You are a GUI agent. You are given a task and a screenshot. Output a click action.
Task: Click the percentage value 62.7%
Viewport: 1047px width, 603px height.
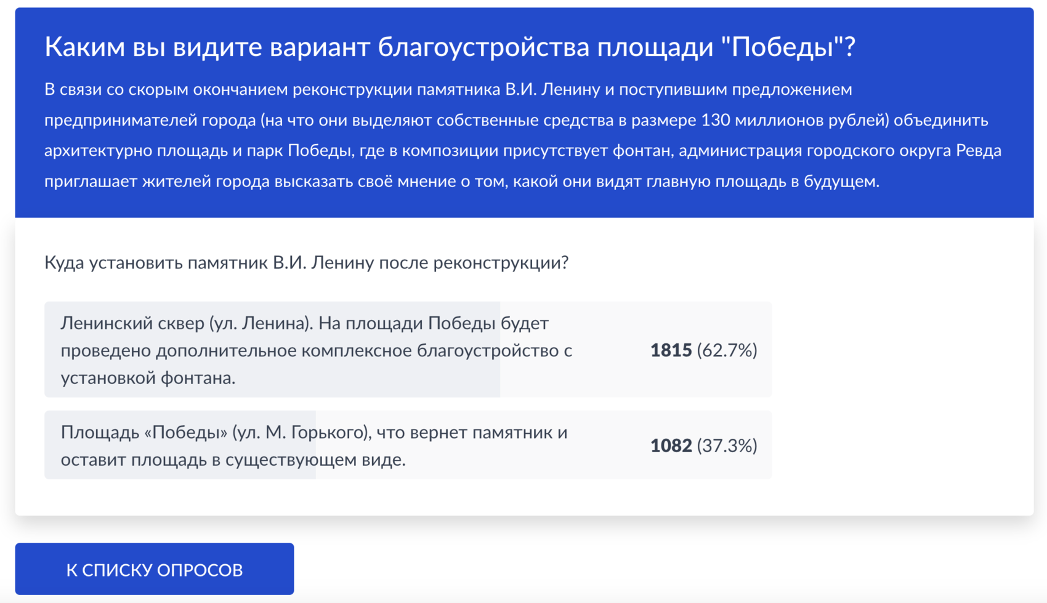(x=727, y=351)
